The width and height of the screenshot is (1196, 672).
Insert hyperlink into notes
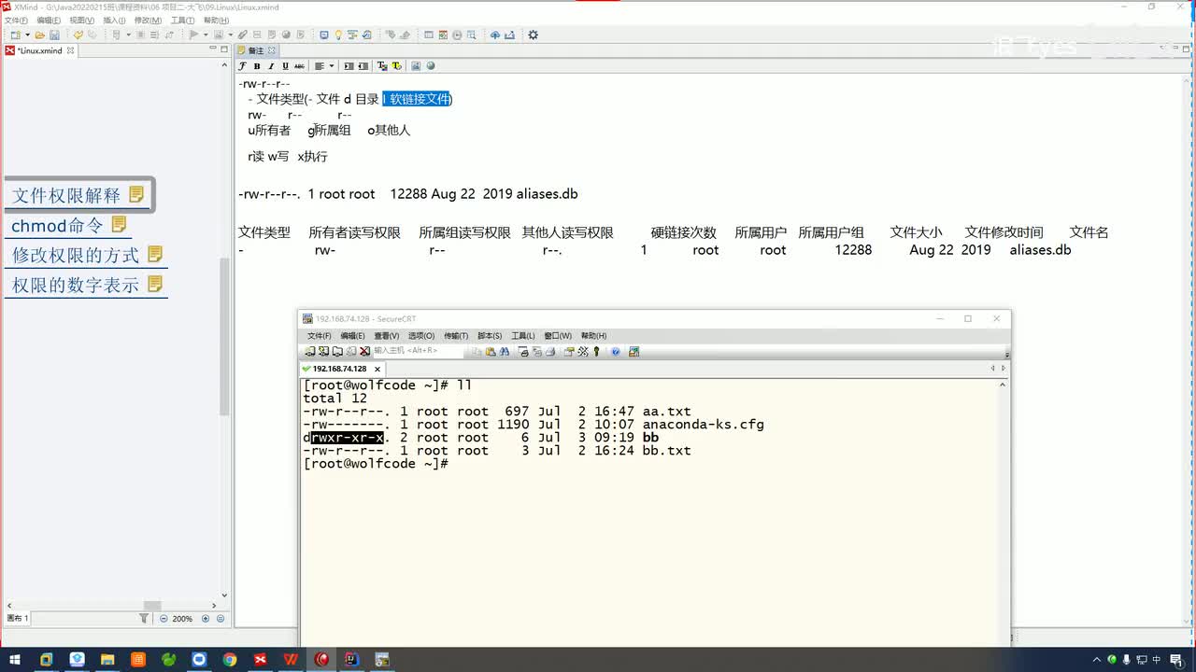pyautogui.click(x=431, y=66)
